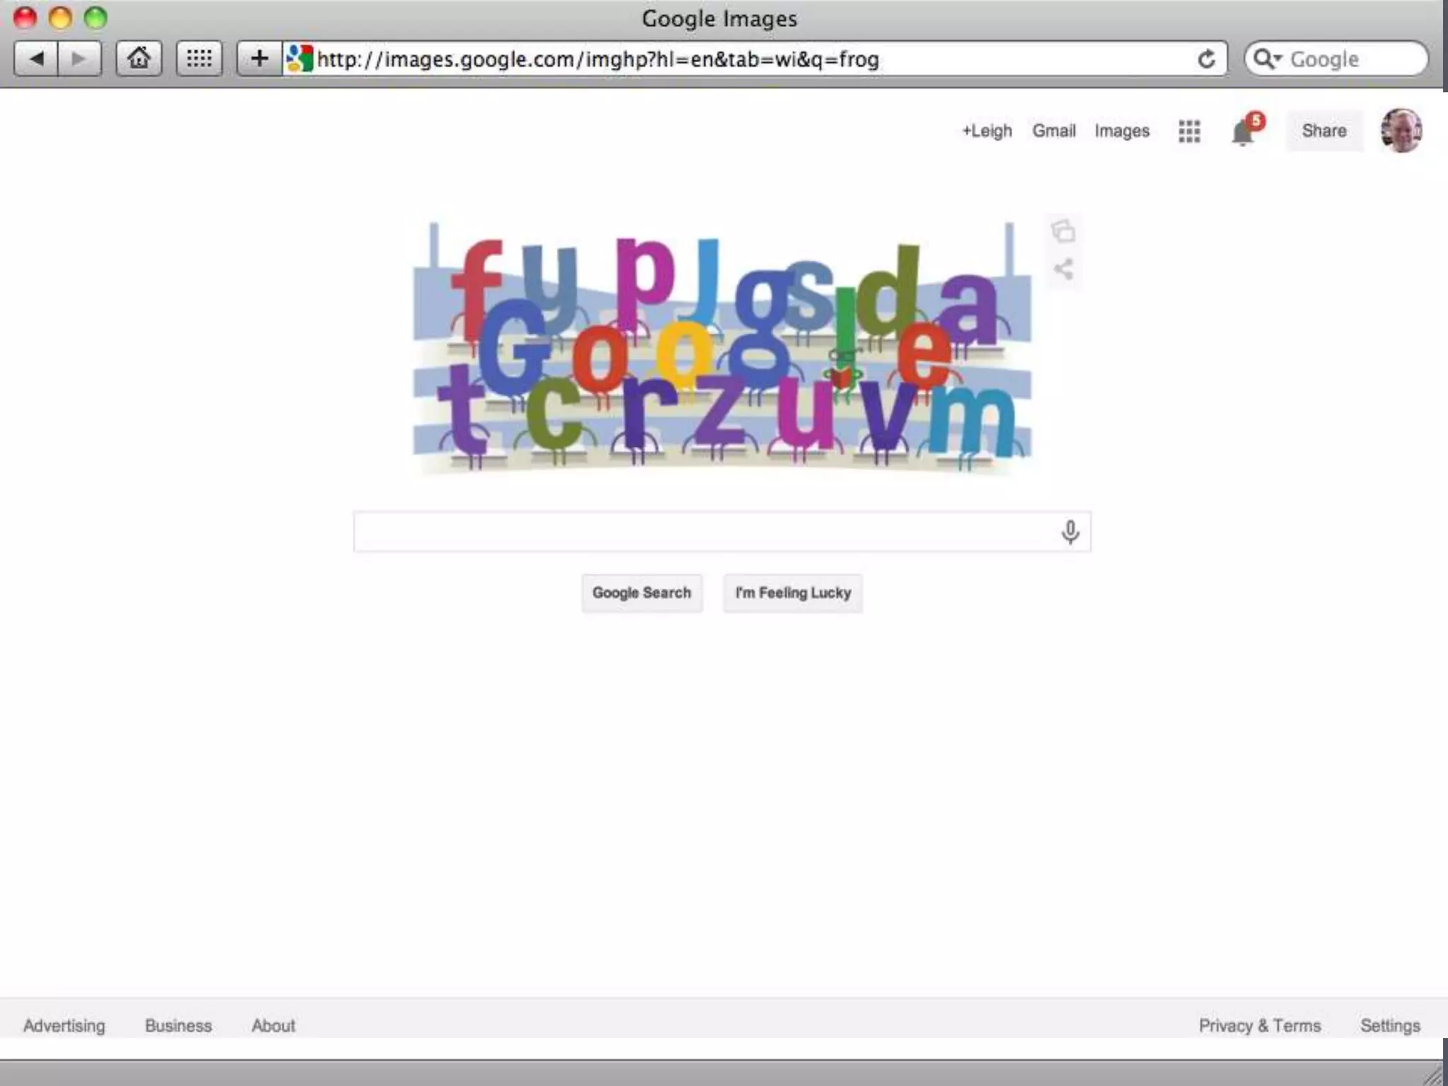1448x1086 pixels.
Task: Click the voice search microphone icon
Action: pos(1070,532)
